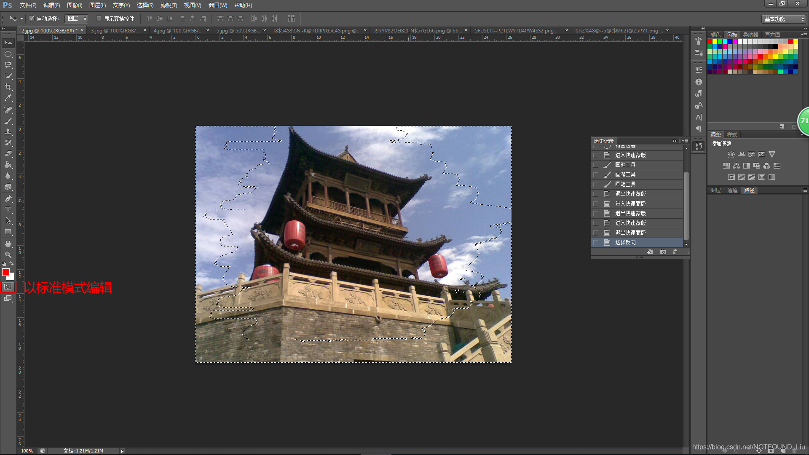Viewport: 809px width, 455px height.
Task: Switch to the 3.jpg document tab
Action: pos(115,30)
